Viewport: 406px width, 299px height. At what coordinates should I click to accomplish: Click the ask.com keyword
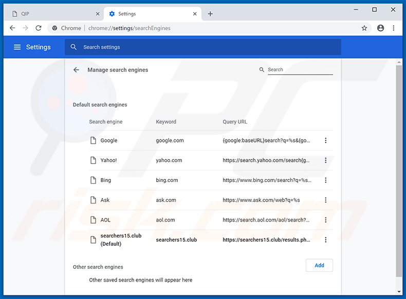pos(165,200)
